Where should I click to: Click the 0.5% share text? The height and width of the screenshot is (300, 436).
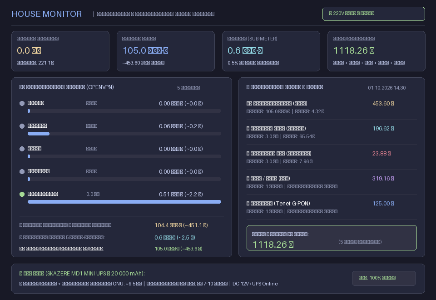[253, 63]
